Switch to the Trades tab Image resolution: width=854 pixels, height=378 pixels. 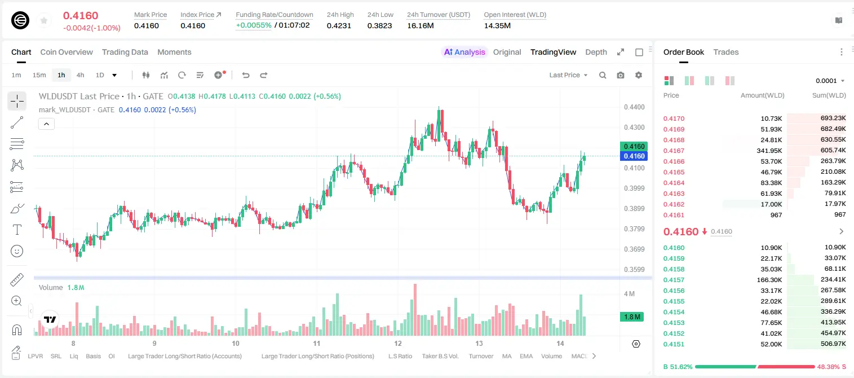click(726, 52)
